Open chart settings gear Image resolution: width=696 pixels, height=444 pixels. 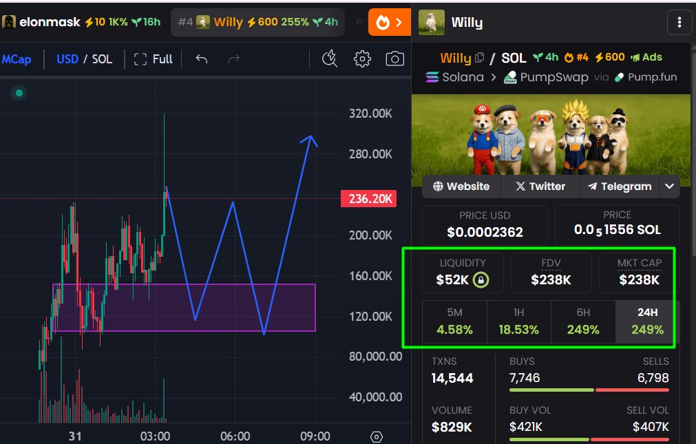(x=362, y=59)
